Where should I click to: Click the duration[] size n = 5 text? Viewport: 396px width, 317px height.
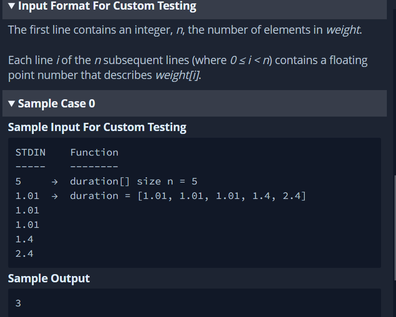tap(134, 182)
